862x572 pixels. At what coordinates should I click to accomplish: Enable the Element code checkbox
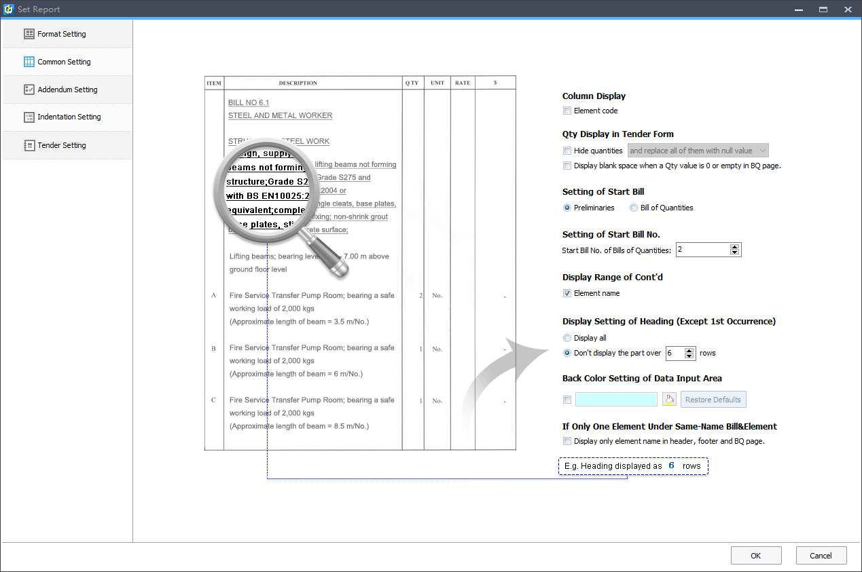[x=567, y=111]
